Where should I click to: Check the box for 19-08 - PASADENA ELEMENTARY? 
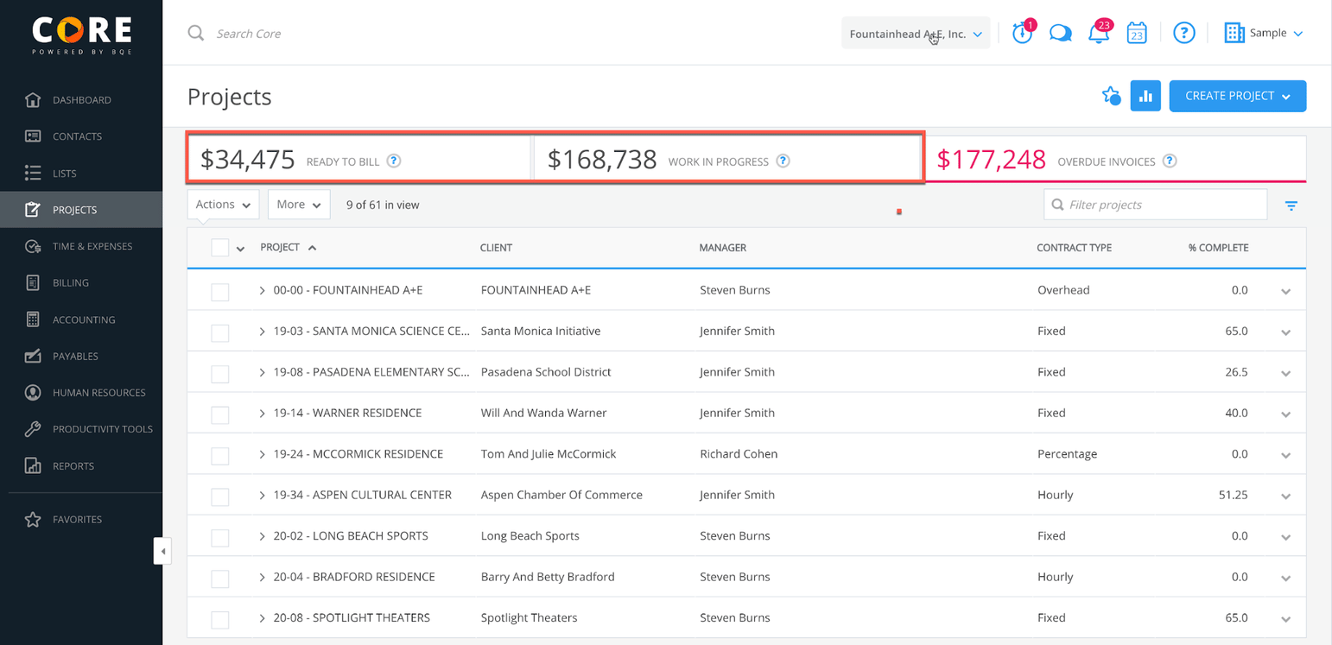(x=220, y=374)
